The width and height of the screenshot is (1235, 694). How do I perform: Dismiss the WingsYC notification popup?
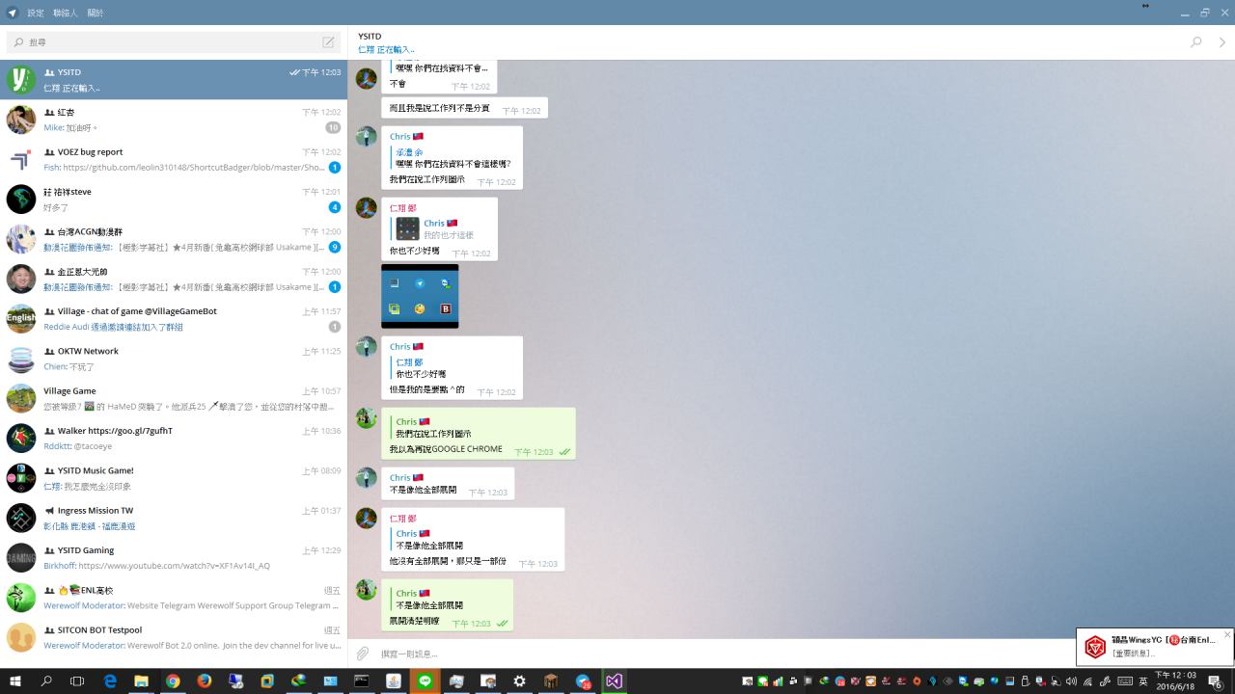tap(1227, 634)
